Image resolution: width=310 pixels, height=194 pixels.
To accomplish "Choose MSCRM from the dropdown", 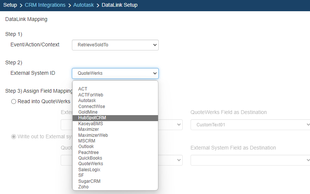I will [x=86, y=141].
